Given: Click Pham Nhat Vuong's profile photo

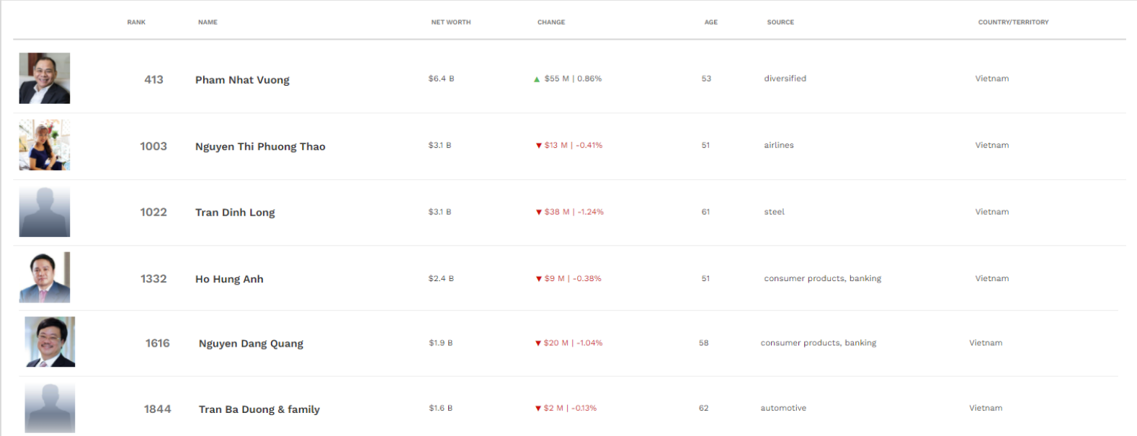Looking at the screenshot, I should (45, 78).
